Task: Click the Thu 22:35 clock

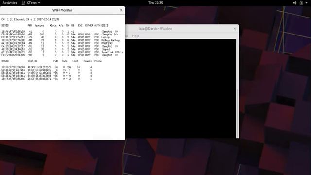Action: click(x=155, y=3)
